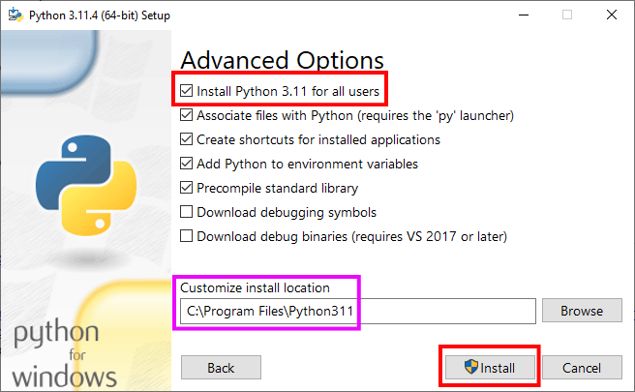
Task: Minimize the Python Setup window
Action: (x=524, y=14)
